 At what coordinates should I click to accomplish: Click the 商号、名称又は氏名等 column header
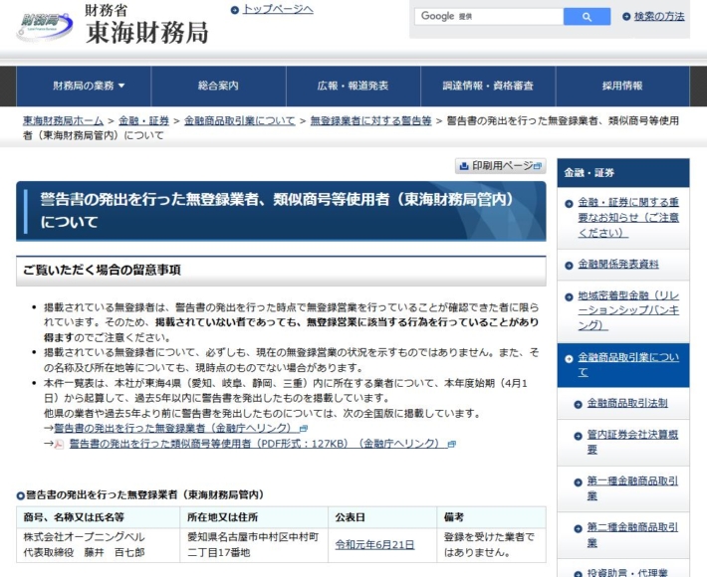(x=98, y=517)
